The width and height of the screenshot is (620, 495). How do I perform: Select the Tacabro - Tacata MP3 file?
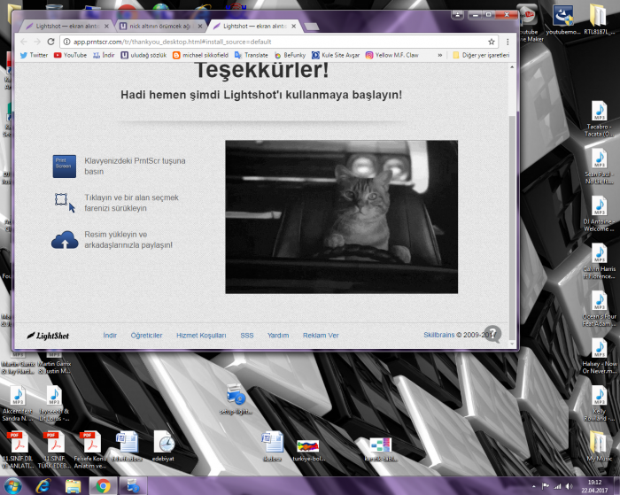point(599,119)
